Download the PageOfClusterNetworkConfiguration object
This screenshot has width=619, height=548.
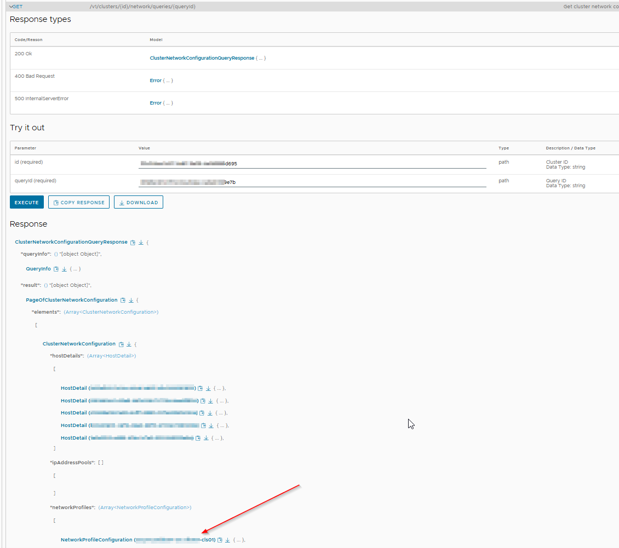131,300
